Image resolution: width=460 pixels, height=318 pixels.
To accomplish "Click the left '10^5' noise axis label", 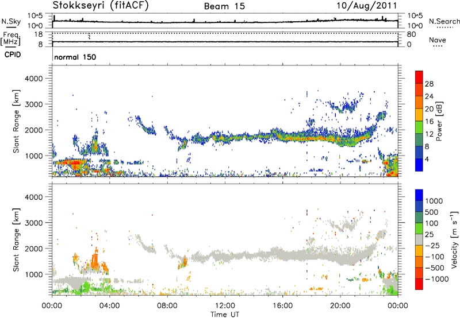I will point(35,16).
